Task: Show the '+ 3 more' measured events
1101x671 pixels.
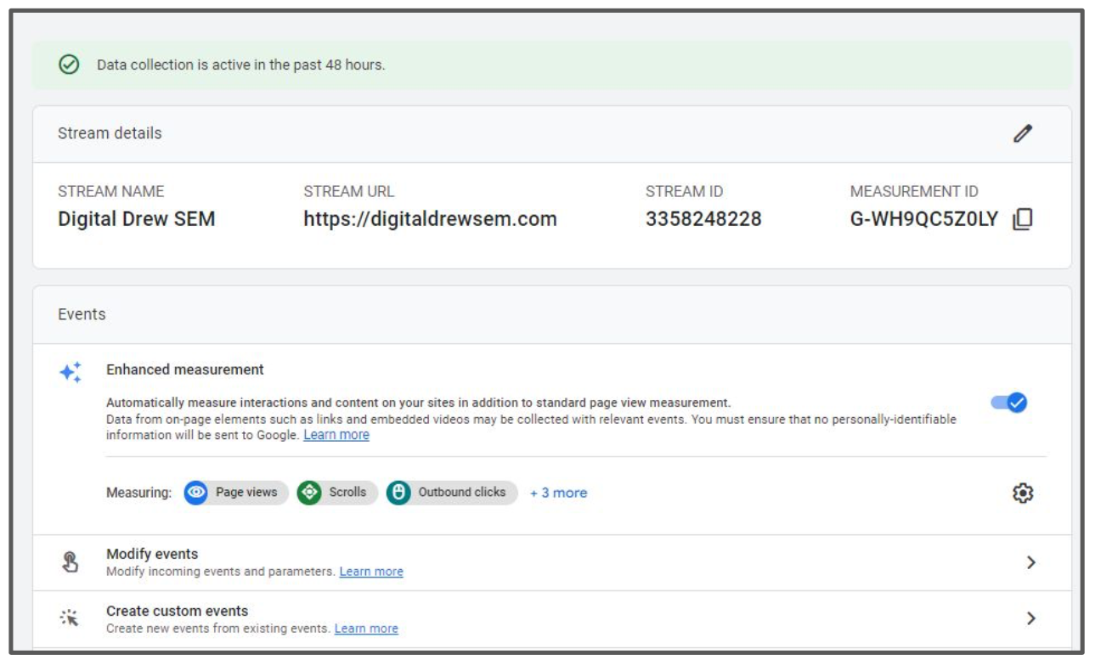Action: tap(558, 493)
